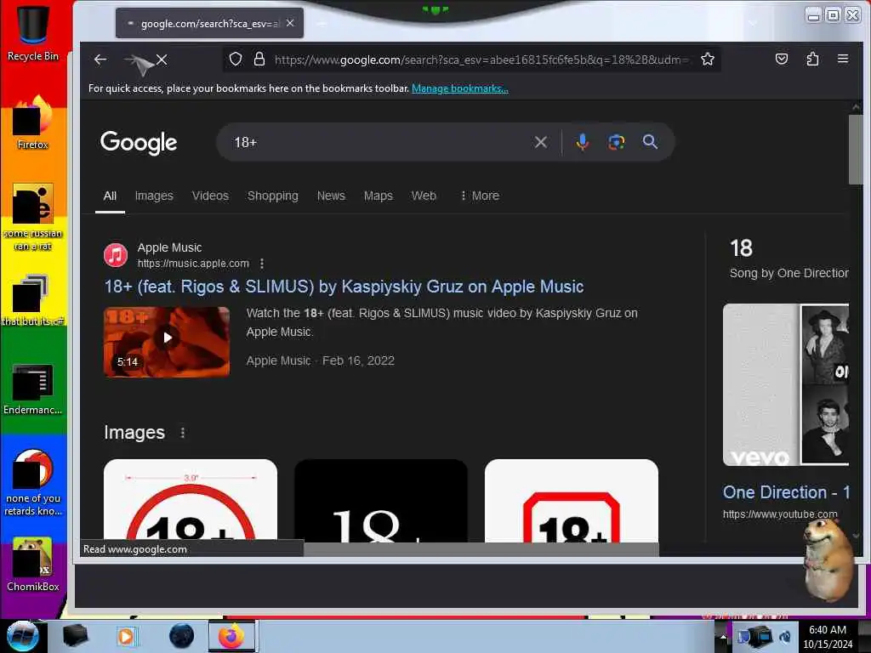Click the site security padlock icon
This screenshot has height=653, width=871.
coord(259,59)
